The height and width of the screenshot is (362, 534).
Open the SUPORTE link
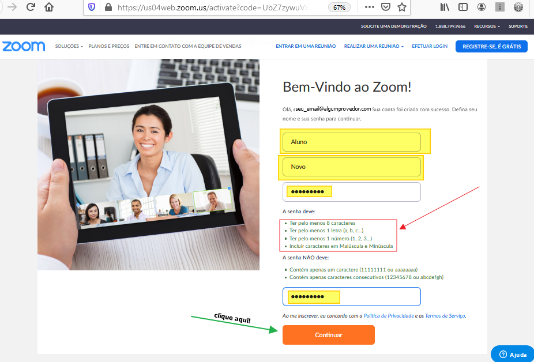pyautogui.click(x=518, y=26)
